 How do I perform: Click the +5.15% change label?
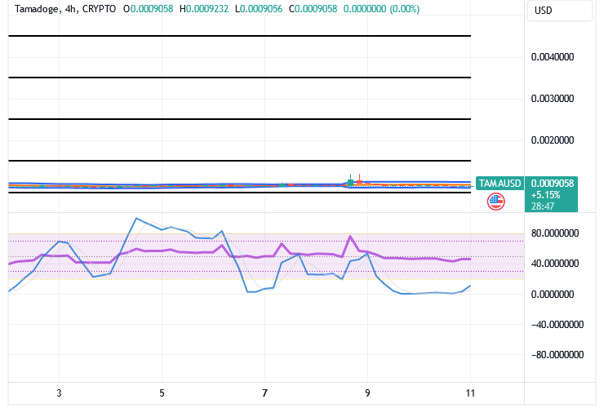tap(545, 194)
